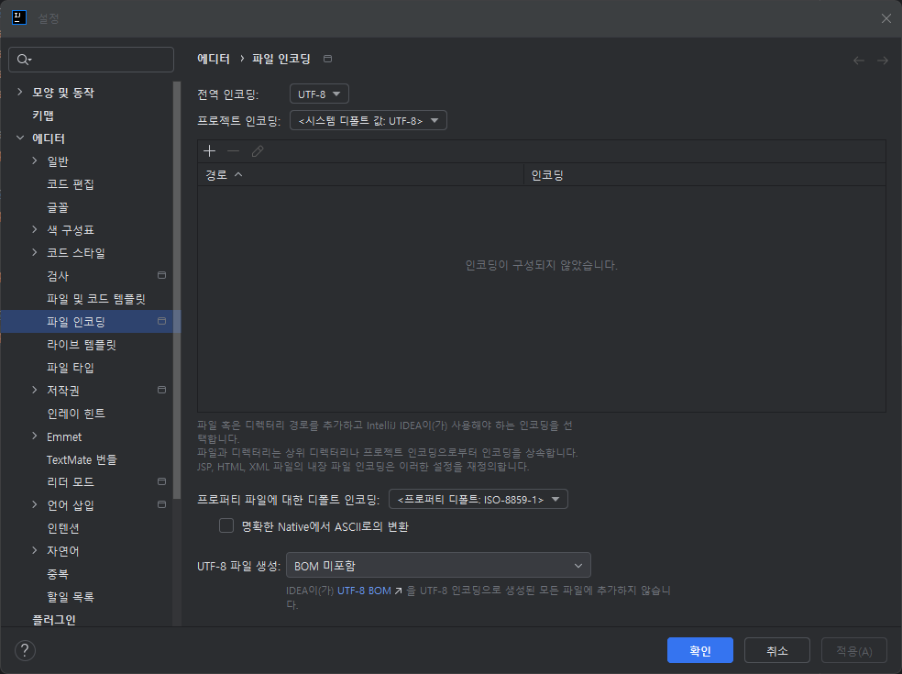Click the project icon on 언어 삽입 row
The width and height of the screenshot is (902, 674).
coord(161,504)
